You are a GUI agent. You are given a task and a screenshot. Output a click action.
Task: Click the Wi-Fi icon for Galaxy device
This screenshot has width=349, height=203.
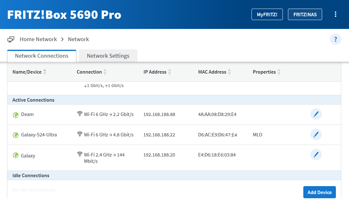(80, 154)
